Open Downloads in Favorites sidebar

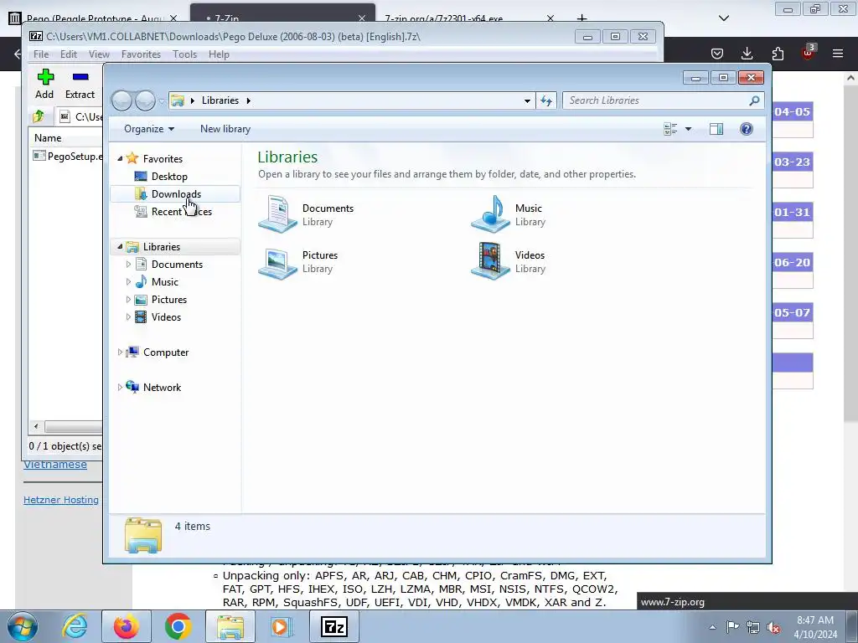pyautogui.click(x=176, y=194)
